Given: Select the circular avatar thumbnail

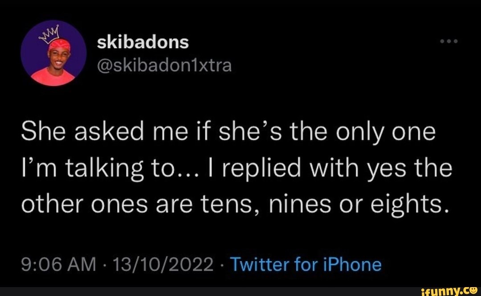Looking at the screenshot, I should (54, 53).
